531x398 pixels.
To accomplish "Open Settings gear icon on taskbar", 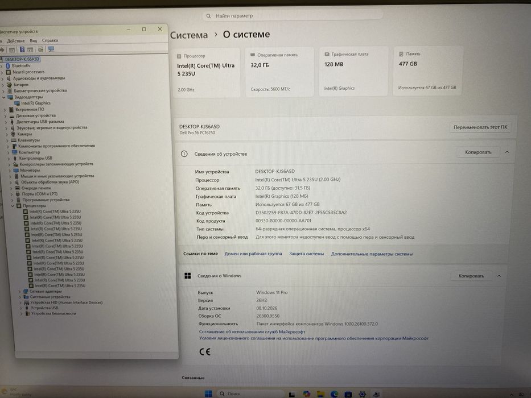I will tap(362, 394).
